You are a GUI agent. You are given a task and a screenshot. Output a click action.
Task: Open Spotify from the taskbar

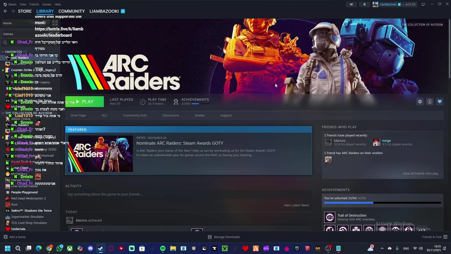[163, 248]
